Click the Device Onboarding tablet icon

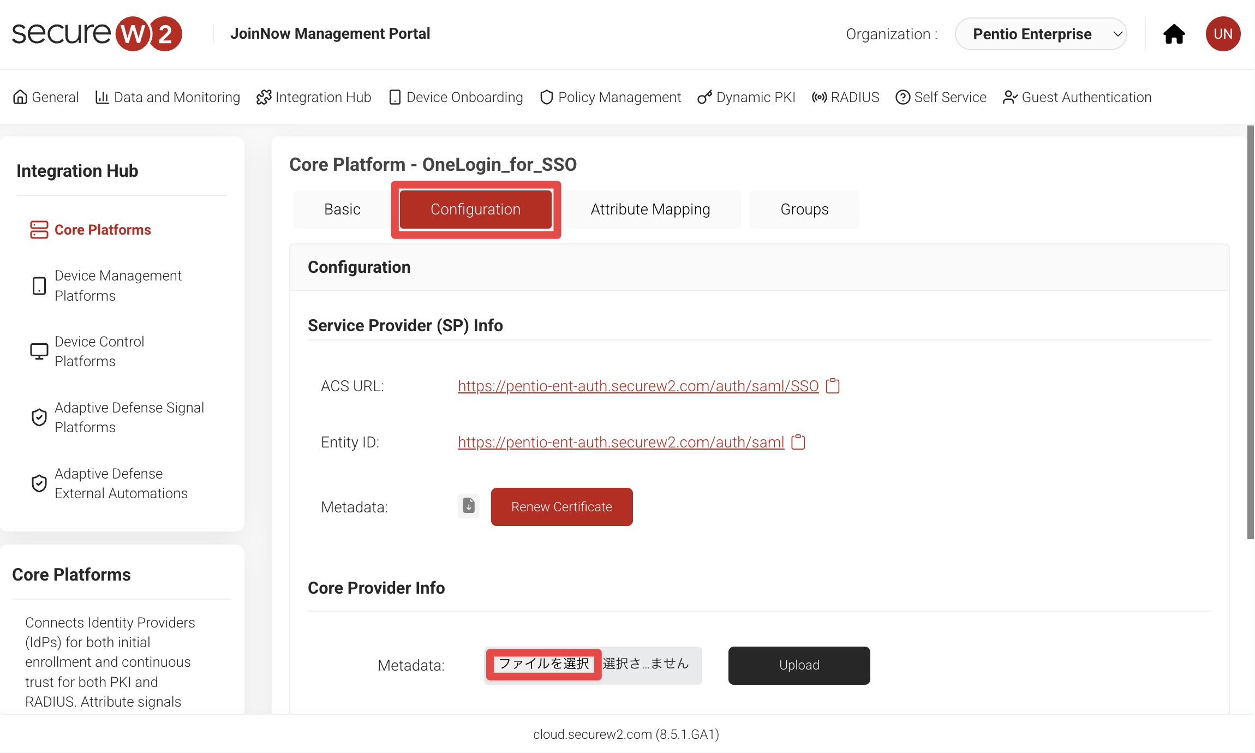(395, 97)
